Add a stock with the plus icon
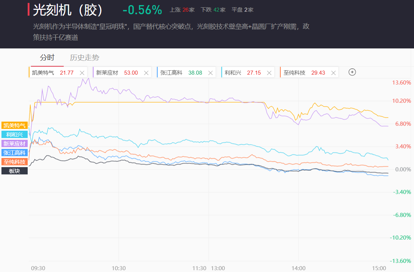 (x=352, y=72)
